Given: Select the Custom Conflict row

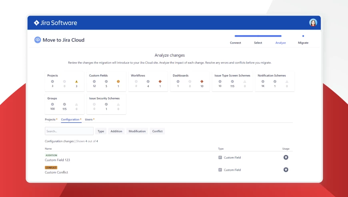Looking at the screenshot, I should coord(169,170).
